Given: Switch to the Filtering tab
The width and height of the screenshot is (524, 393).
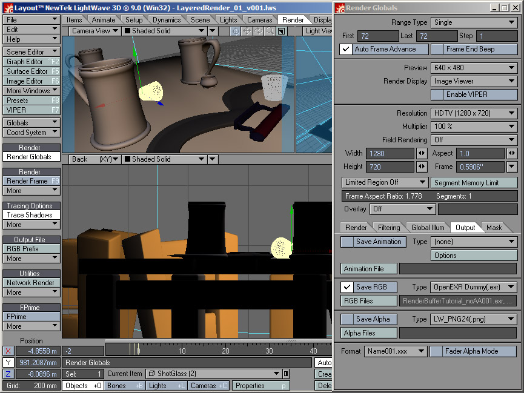Looking at the screenshot, I should (x=389, y=228).
